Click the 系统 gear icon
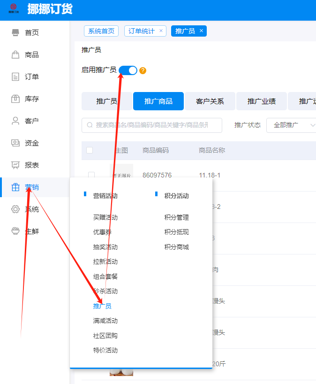Image resolution: width=316 pixels, height=384 pixels. [15, 209]
